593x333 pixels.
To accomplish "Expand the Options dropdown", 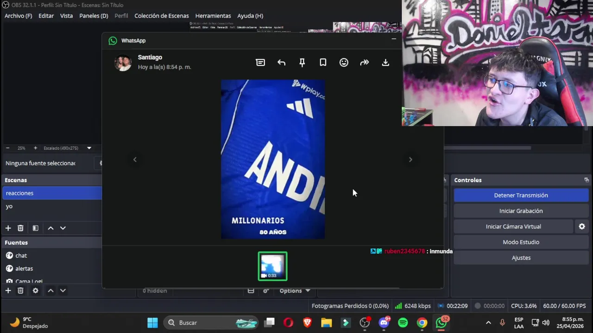I will point(295,290).
